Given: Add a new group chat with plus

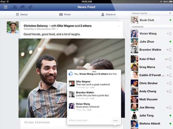Looking at the screenshot, I should pos(170,13).
